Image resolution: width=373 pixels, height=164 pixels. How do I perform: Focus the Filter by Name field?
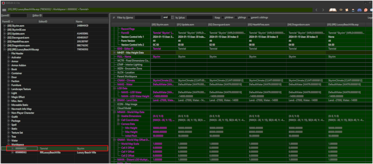(x=148, y=17)
